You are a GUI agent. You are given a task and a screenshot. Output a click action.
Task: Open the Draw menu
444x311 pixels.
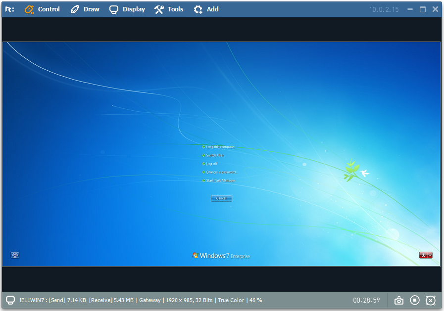85,9
